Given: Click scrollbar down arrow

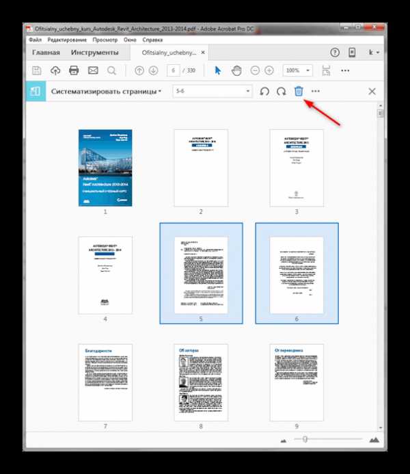Looking at the screenshot, I should click(381, 427).
